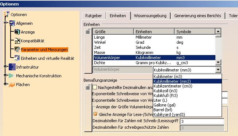Click the Allgemein category icon
The width and height of the screenshot is (238, 136).
[x=12, y=23]
